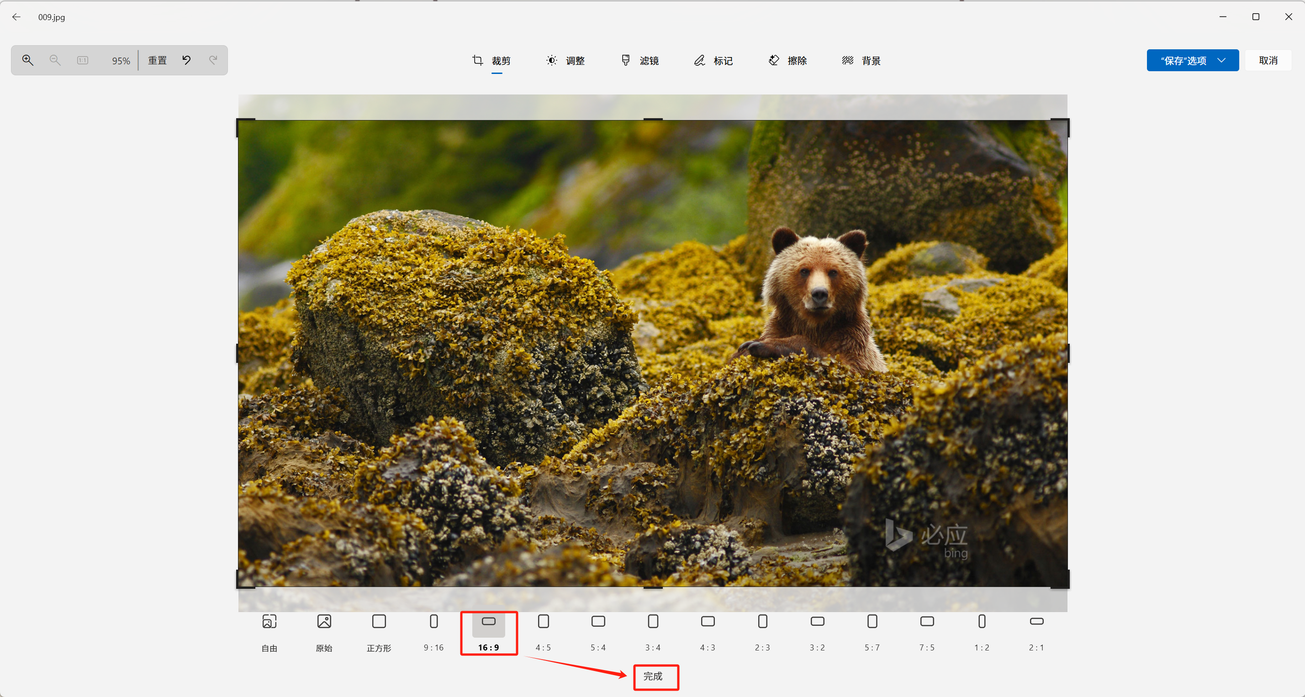
Task: Select the 2:1 aspect ratio option
Action: [x=1036, y=632]
